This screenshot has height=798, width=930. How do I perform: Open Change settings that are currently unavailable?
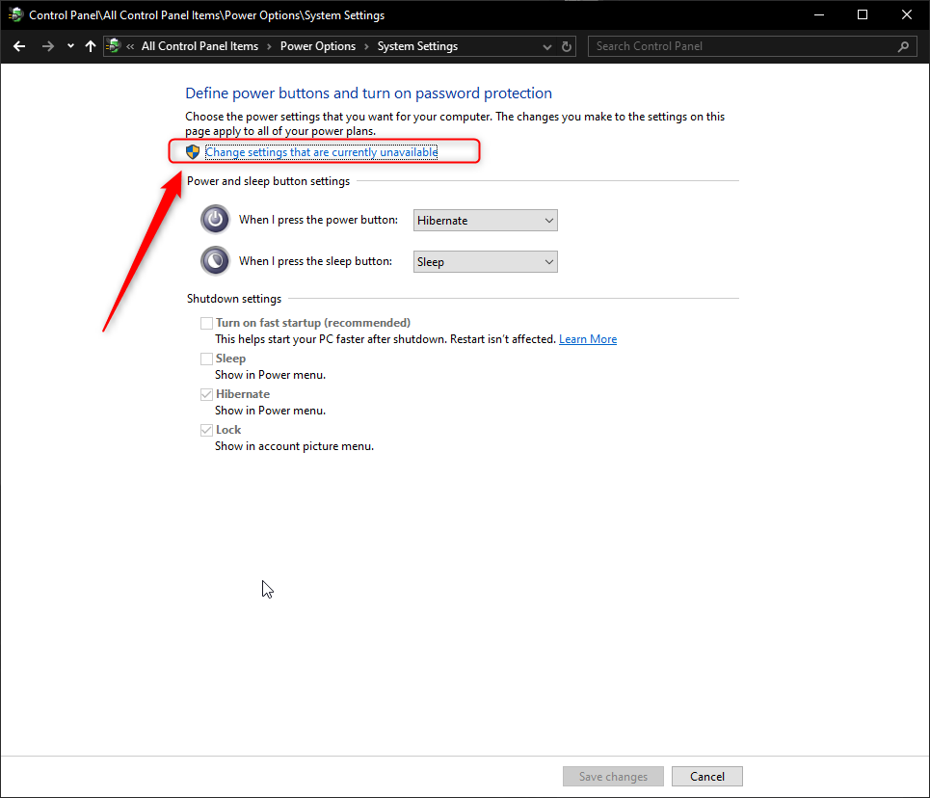[x=322, y=152]
